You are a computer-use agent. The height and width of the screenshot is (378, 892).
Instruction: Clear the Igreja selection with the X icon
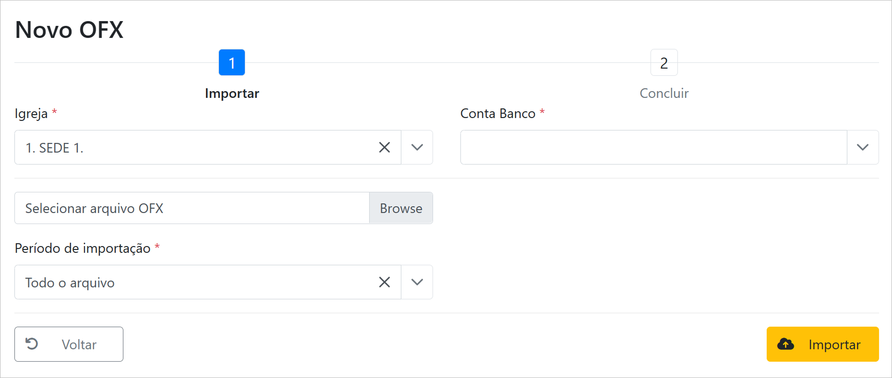pos(385,147)
